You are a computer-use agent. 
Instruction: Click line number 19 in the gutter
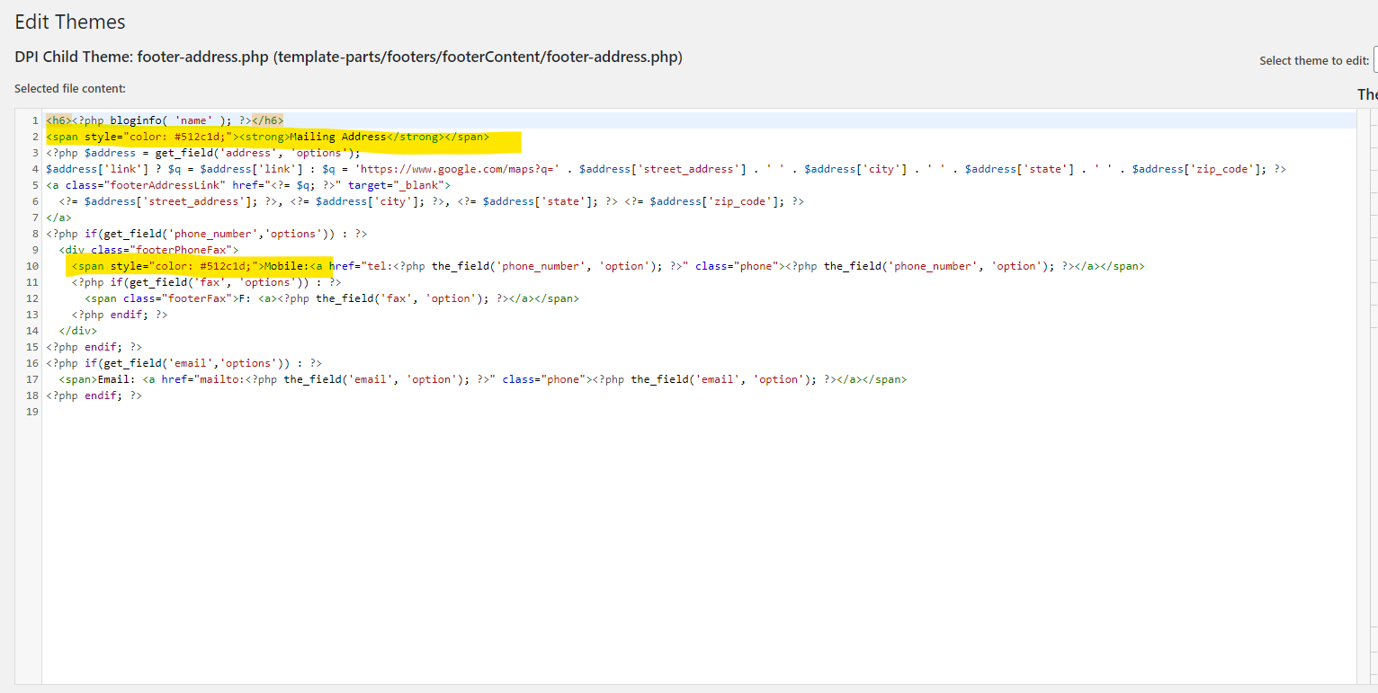[x=31, y=412]
